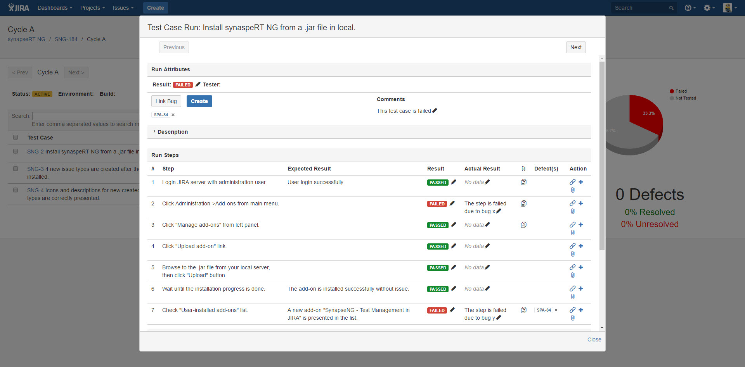Image resolution: width=745 pixels, height=367 pixels.
Task: Edit the comment "This test case is failed"
Action: pyautogui.click(x=435, y=110)
